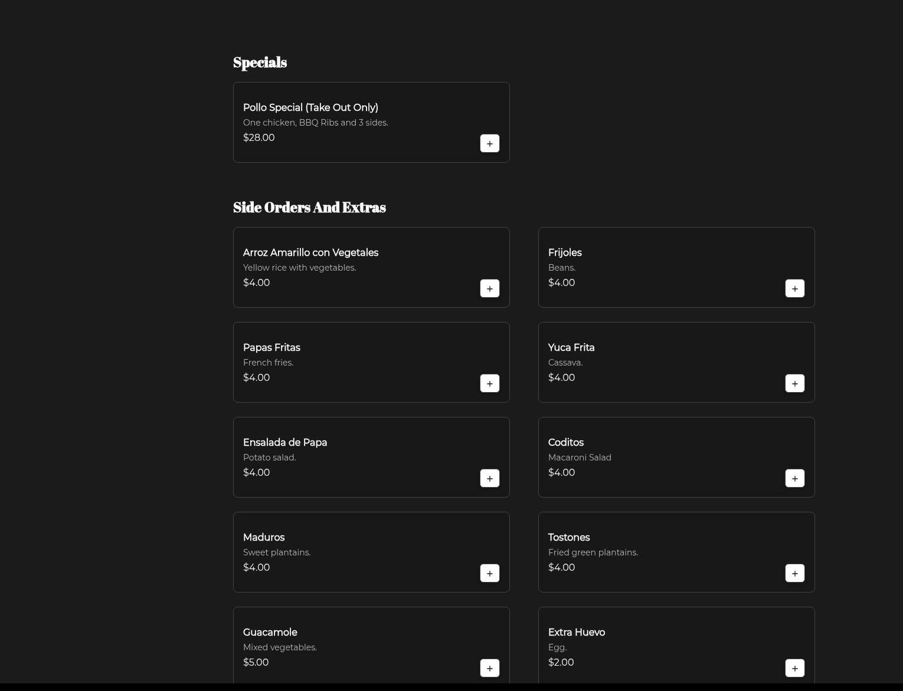Tap the plus icon beside Coditos
This screenshot has width=903, height=691.
coord(794,478)
